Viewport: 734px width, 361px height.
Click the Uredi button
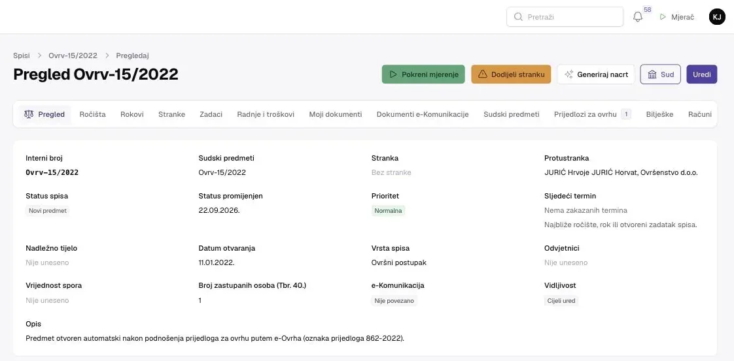pos(702,74)
